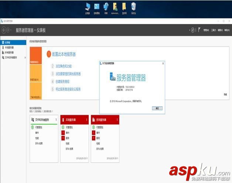Open the 网络 desktop icon
232x183 pixels.
(106, 8)
